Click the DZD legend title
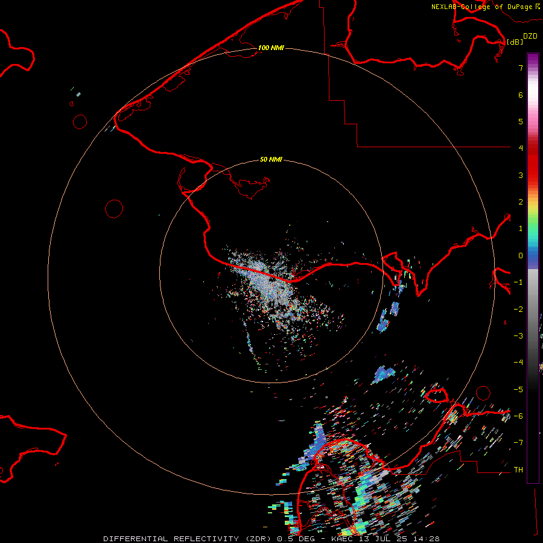 coord(530,36)
